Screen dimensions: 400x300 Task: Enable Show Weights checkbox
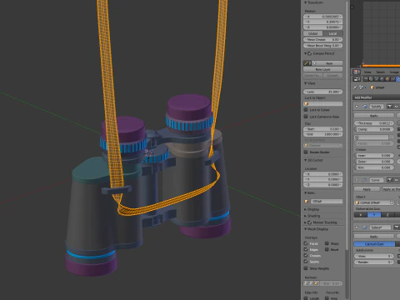pyautogui.click(x=306, y=268)
